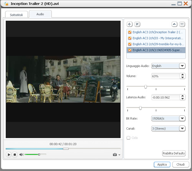This screenshot has width=192, height=171.
Task: Select track English AC3 2ch(1196534905-Super
Action: 156,50
